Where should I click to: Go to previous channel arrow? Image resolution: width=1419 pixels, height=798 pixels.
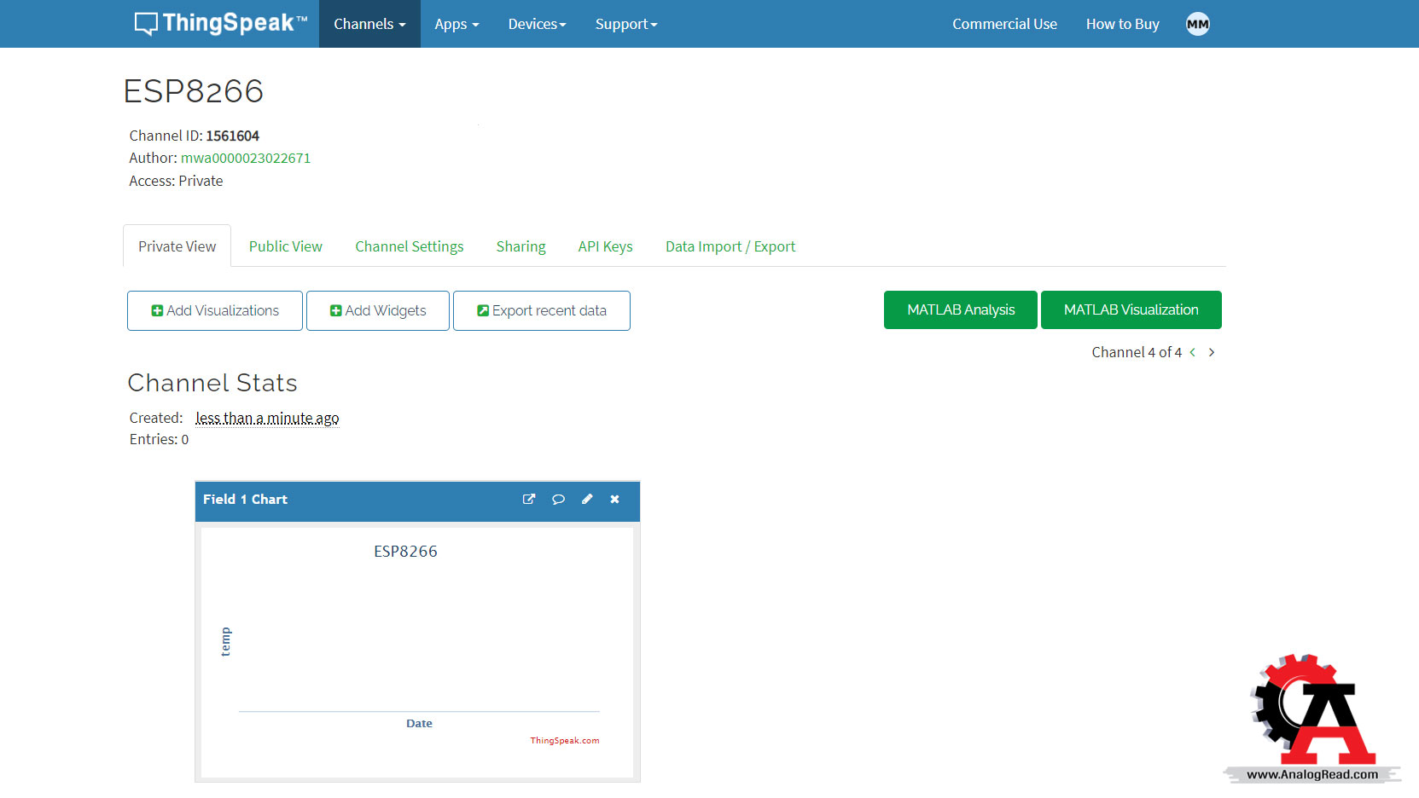click(x=1192, y=352)
